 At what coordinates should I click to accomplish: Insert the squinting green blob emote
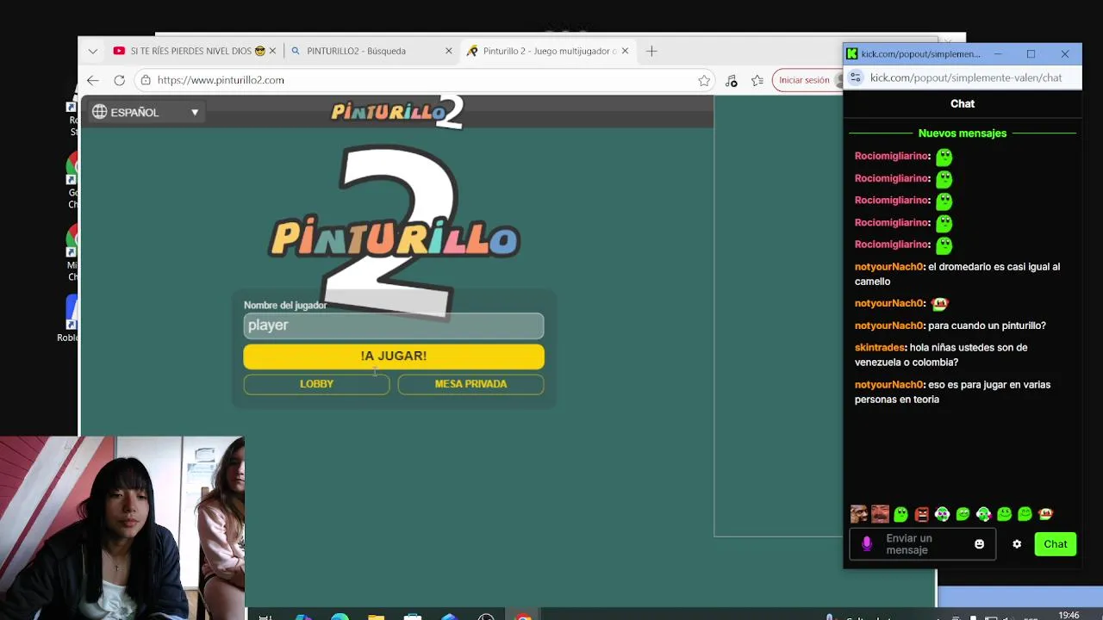coord(963,514)
